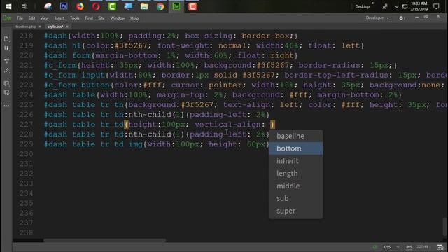Open sync settings gear icon
Image resolution: width=448 pixels, height=252 pixels.
point(402,18)
